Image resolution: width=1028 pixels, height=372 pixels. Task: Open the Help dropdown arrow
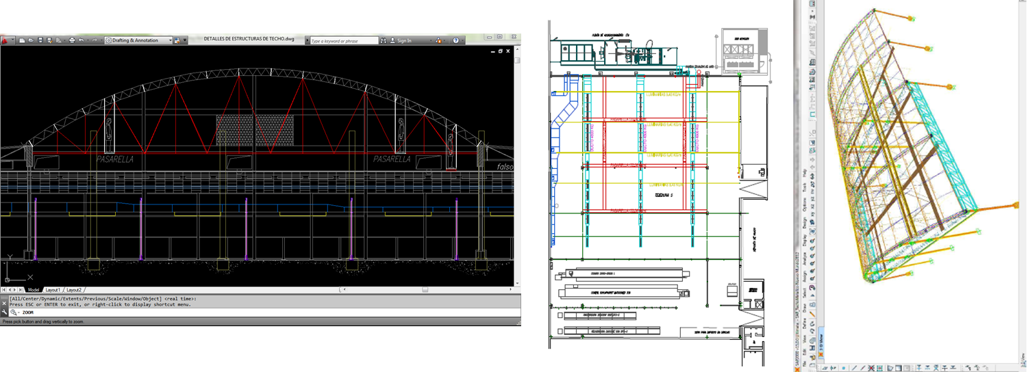[464, 40]
